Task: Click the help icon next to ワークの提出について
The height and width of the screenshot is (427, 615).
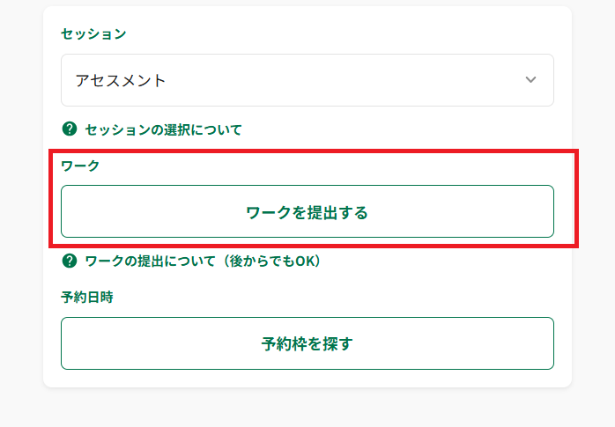Action: [x=70, y=261]
